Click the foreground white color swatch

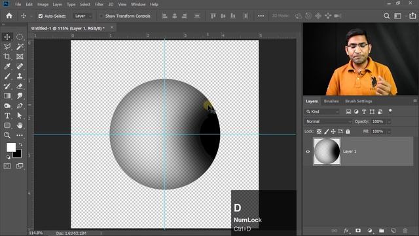[11, 147]
